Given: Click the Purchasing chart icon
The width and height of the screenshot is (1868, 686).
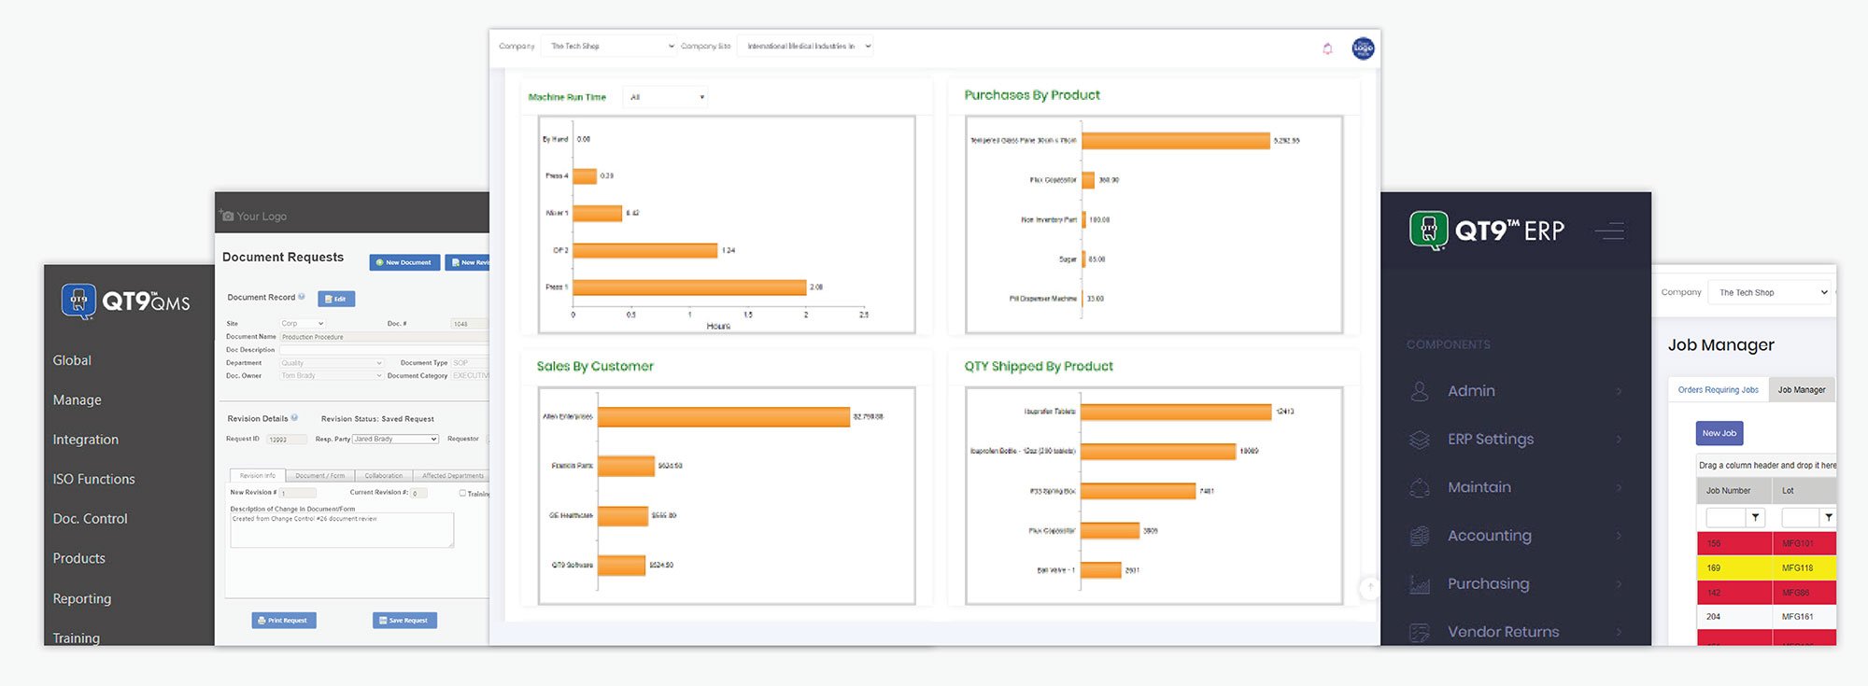Looking at the screenshot, I should point(1420,584).
